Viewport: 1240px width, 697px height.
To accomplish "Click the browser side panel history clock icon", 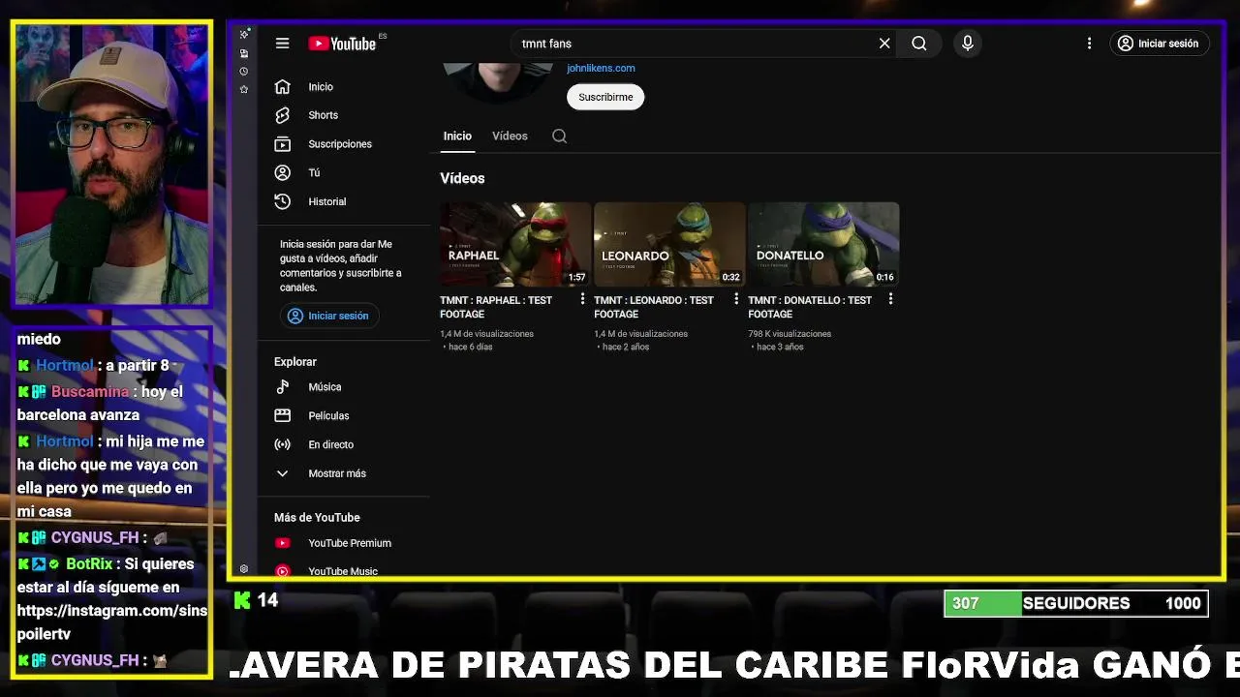I will click(x=244, y=72).
